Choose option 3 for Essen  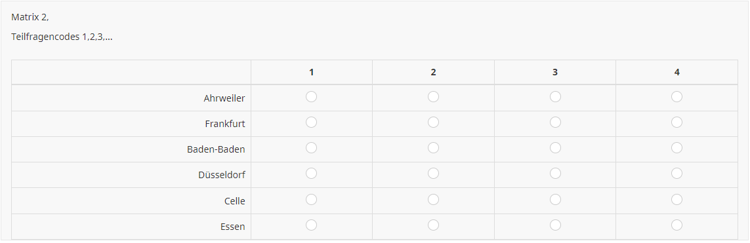tap(555, 225)
